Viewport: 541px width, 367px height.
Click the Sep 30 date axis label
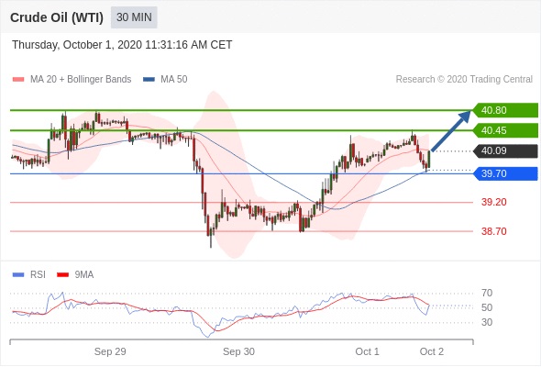click(238, 351)
